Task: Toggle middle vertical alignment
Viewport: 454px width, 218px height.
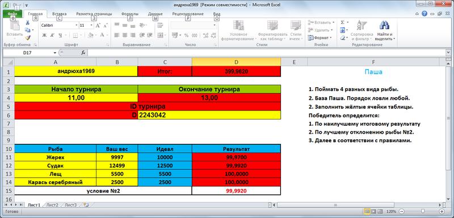Action: [125, 25]
